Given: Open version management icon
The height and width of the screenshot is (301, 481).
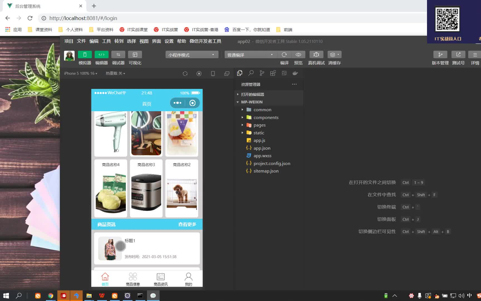Looking at the screenshot, I should (440, 55).
